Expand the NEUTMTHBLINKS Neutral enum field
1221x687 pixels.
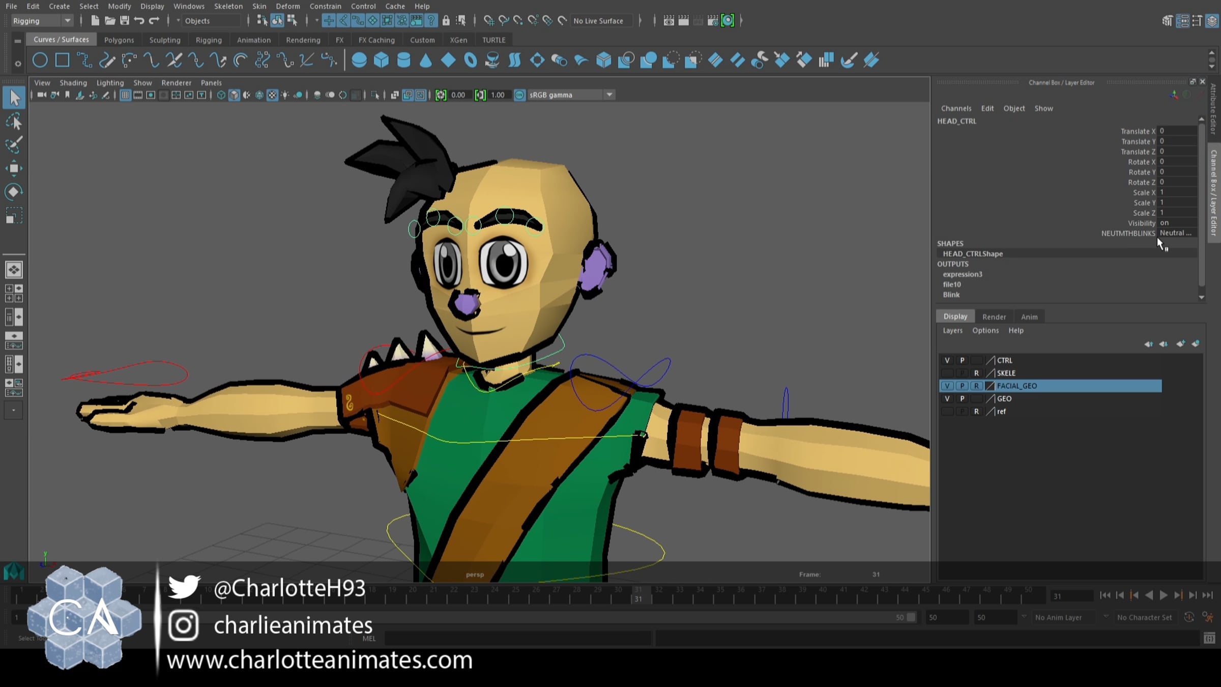click(x=1176, y=233)
